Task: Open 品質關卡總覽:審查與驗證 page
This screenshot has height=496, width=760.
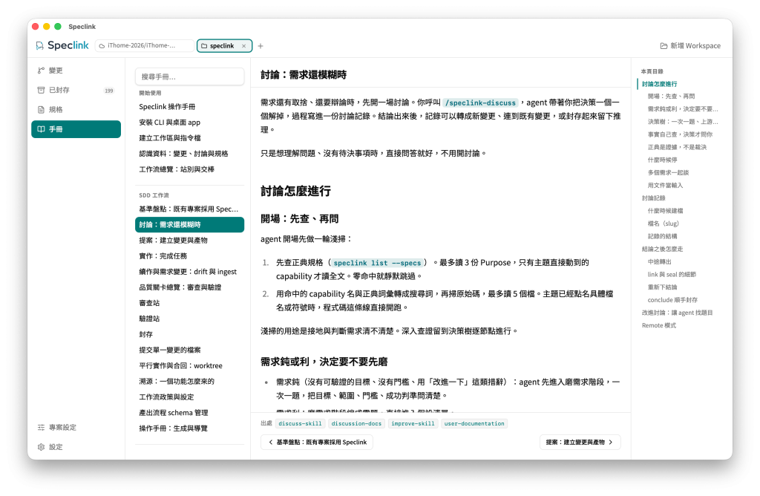Action: click(x=189, y=287)
